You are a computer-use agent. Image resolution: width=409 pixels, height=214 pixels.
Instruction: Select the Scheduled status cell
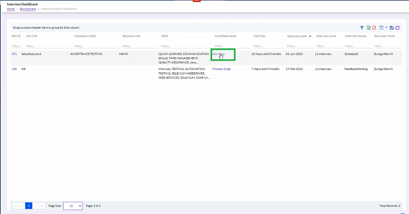point(351,54)
